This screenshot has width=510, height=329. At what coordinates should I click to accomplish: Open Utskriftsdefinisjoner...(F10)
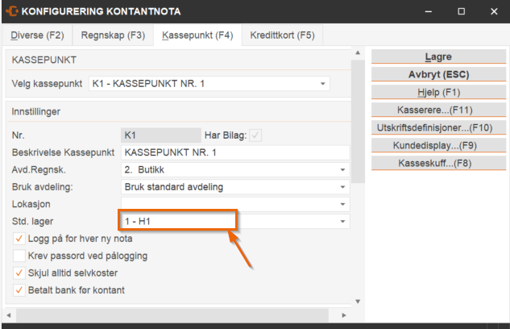pos(437,128)
